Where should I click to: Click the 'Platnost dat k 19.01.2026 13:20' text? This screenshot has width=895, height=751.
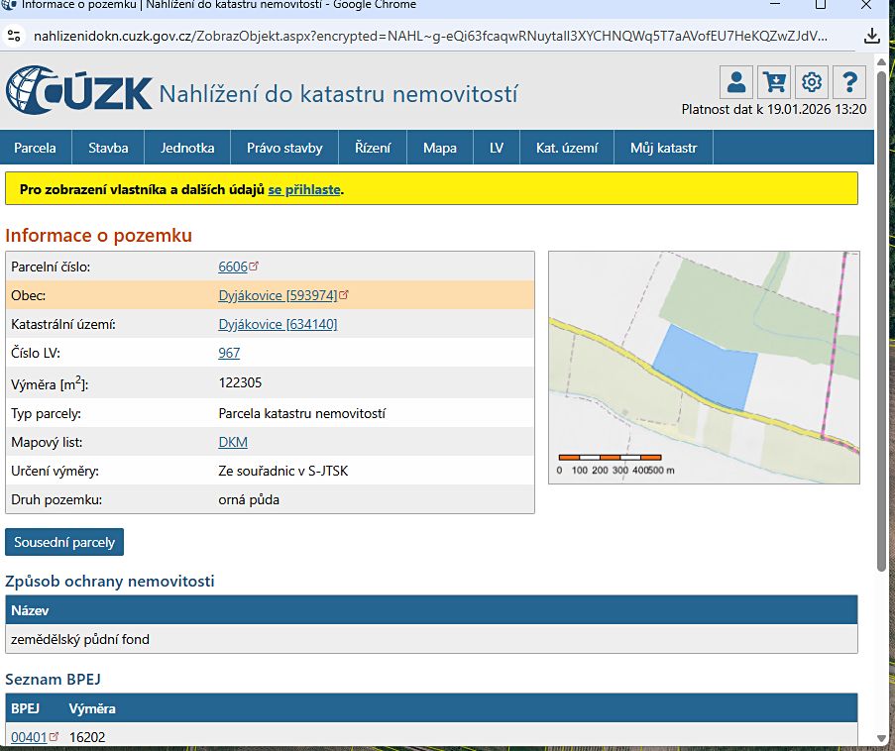[774, 110]
